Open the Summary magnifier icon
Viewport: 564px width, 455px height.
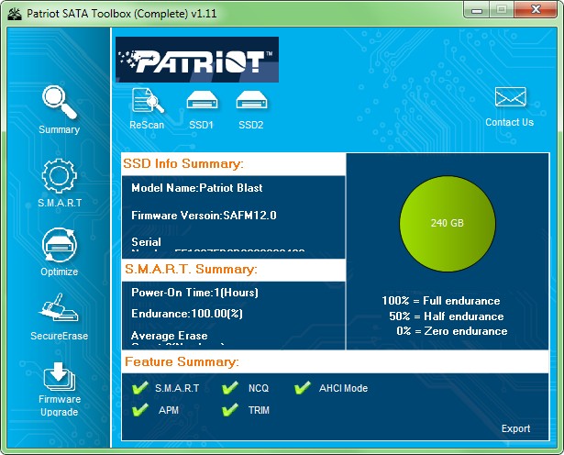tap(60, 102)
